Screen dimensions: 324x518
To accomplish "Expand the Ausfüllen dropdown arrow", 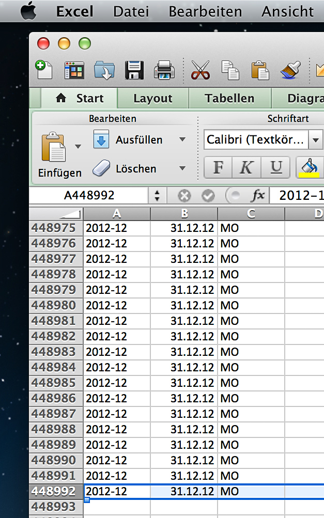I will click(182, 140).
